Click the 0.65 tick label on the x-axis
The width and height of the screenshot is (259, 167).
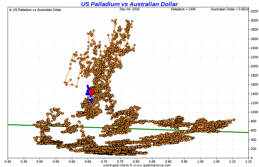88,161
